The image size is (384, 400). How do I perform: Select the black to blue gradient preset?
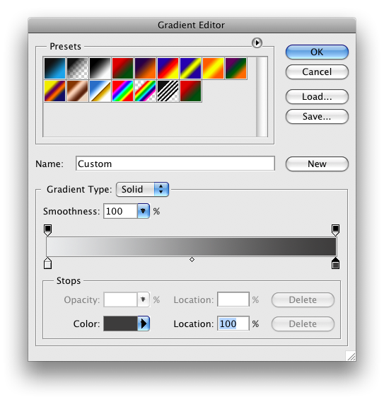[54, 68]
